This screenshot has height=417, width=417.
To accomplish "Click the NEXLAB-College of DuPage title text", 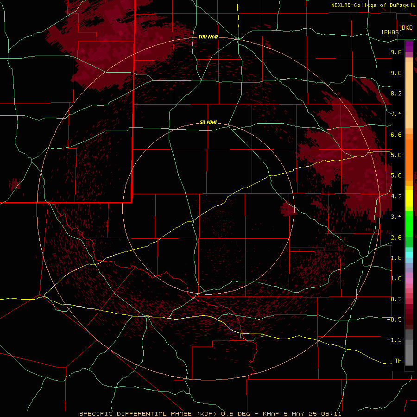I will pos(370,5).
